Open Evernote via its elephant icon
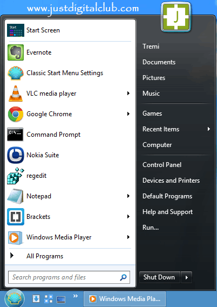The image size is (217, 307). pos(16,52)
